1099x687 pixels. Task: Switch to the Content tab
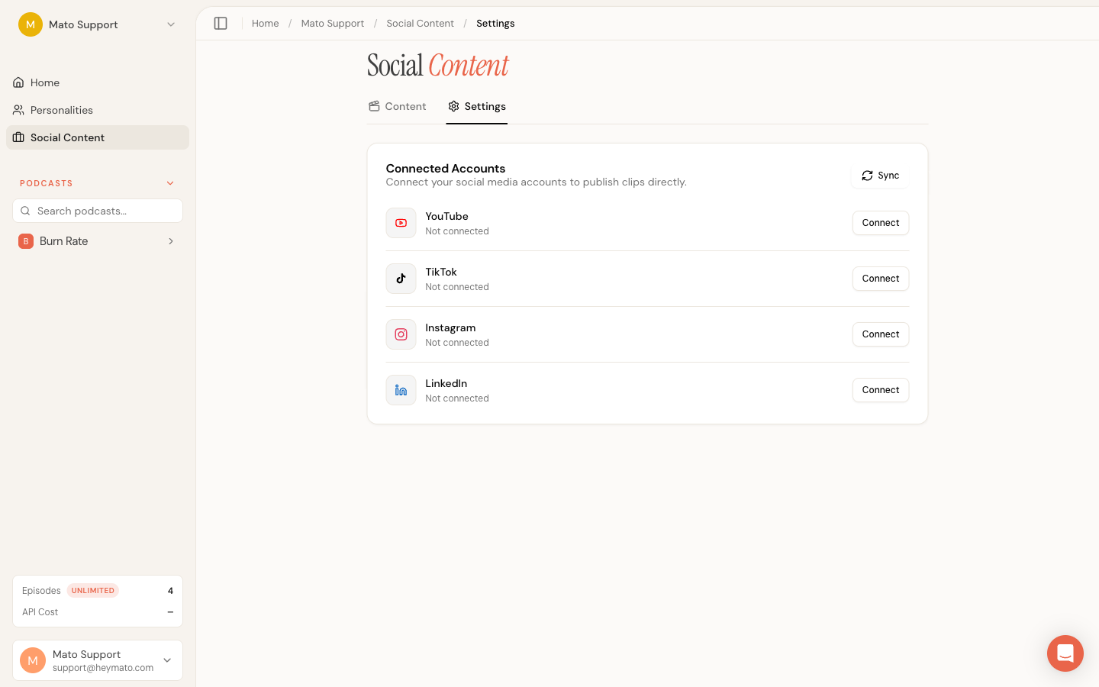(397, 106)
